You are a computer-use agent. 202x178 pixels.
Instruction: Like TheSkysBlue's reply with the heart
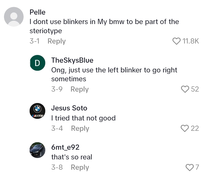pos(185,89)
